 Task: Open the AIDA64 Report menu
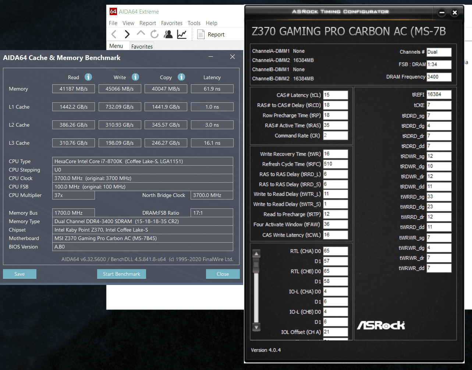pos(148,23)
